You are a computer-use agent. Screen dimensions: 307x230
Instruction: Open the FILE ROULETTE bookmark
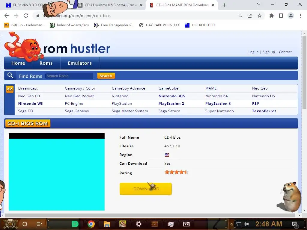(x=200, y=25)
